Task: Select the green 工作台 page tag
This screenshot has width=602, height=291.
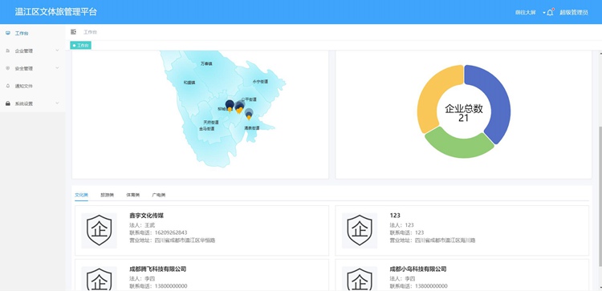Action: click(80, 46)
